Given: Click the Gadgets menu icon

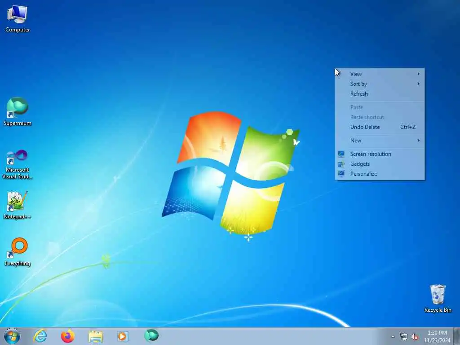Looking at the screenshot, I should click(341, 164).
